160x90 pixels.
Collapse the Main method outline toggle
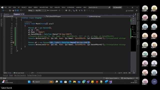(16, 24)
